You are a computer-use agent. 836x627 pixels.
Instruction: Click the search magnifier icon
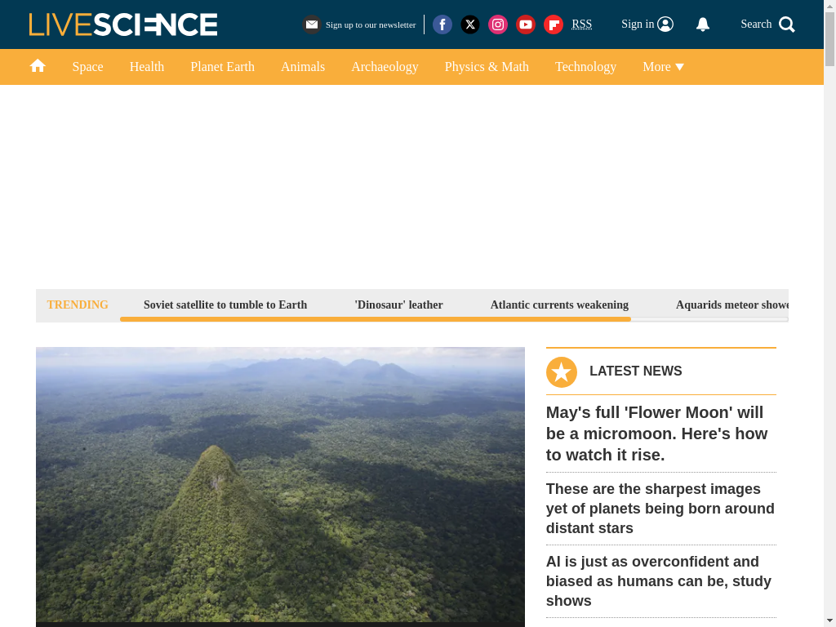[x=787, y=24]
